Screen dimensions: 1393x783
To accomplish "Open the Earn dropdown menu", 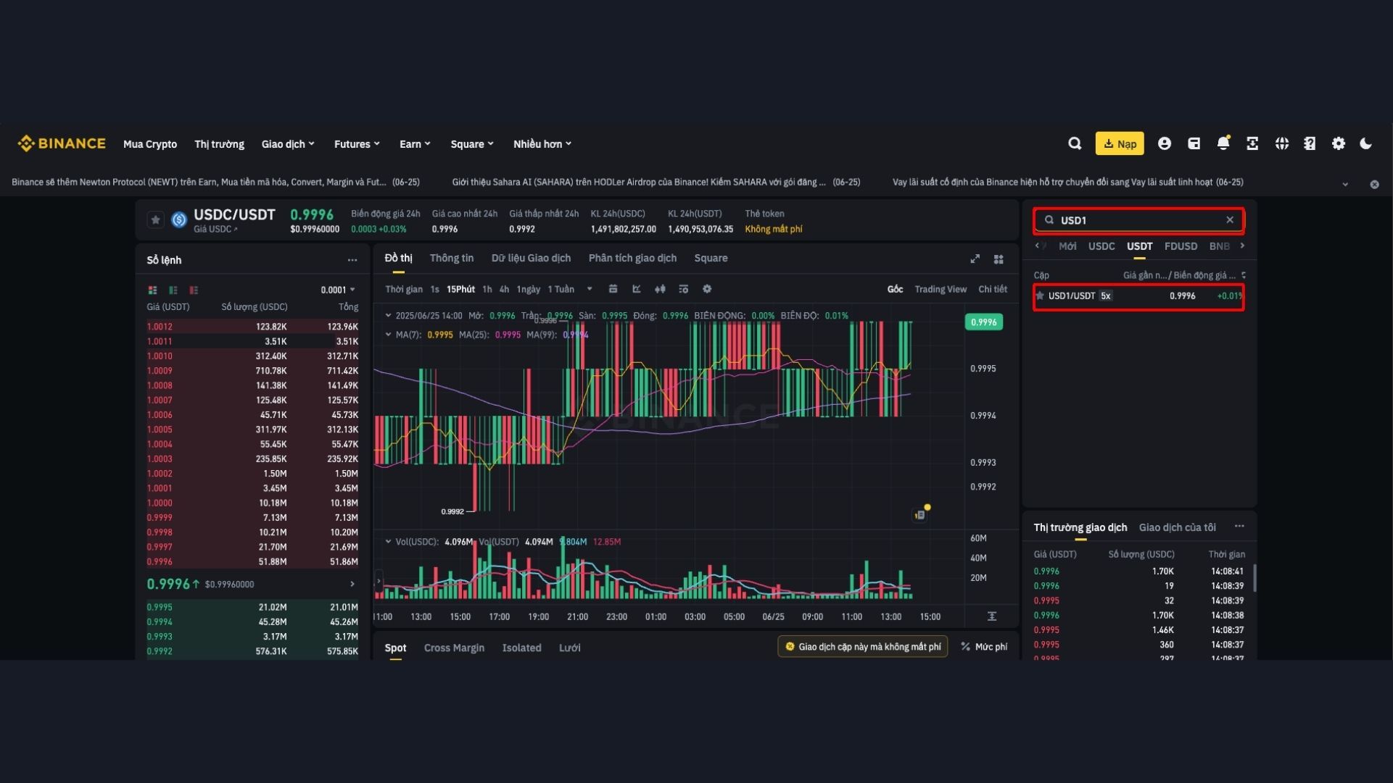I will point(415,144).
